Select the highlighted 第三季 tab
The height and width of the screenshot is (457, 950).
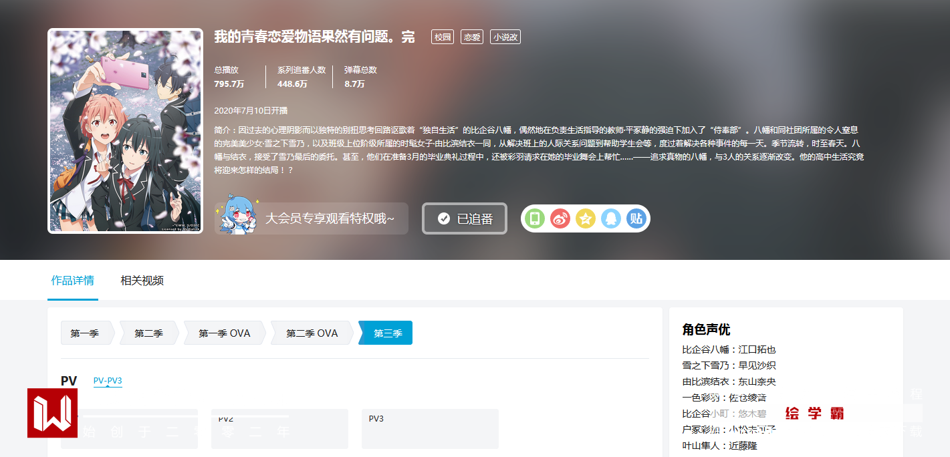386,333
